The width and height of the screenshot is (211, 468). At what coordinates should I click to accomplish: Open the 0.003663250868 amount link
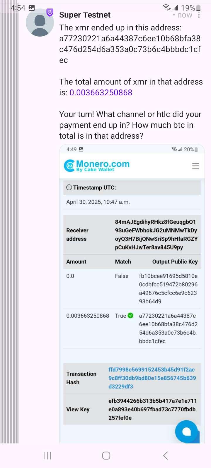(101, 93)
